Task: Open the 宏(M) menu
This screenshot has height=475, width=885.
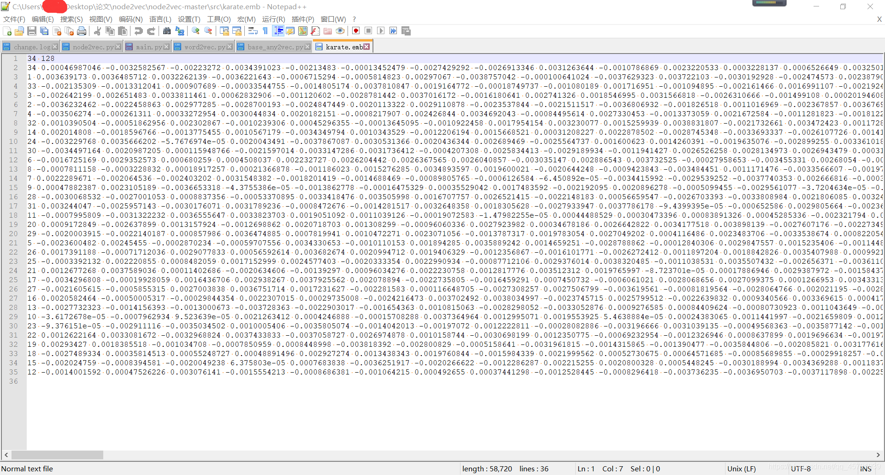Action: (246, 19)
